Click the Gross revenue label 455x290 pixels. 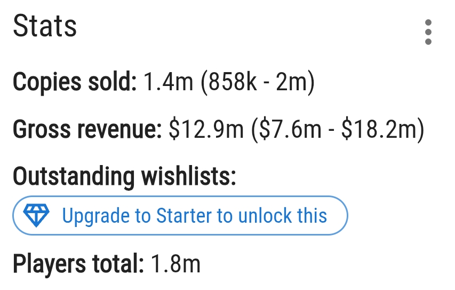click(87, 130)
